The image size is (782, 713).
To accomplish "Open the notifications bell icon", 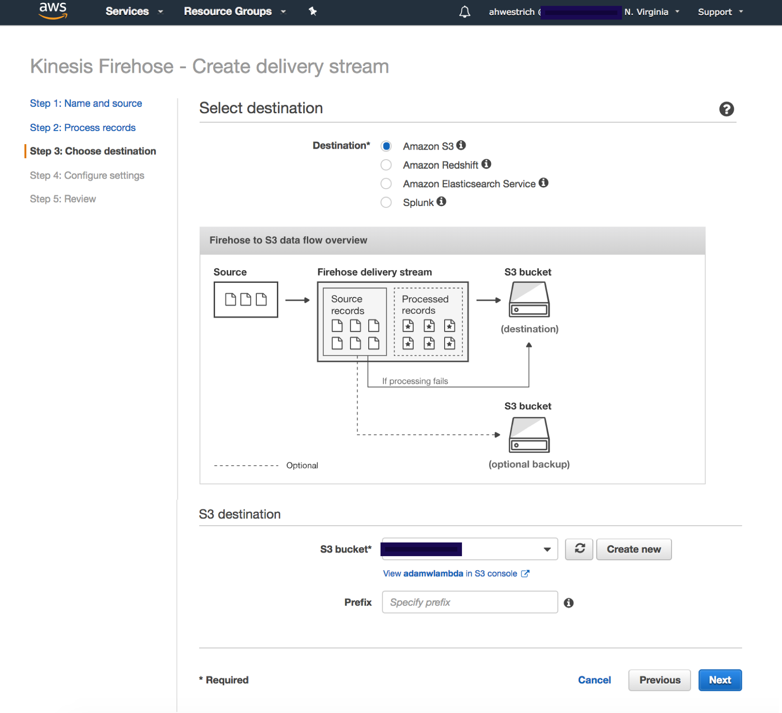I will [465, 12].
